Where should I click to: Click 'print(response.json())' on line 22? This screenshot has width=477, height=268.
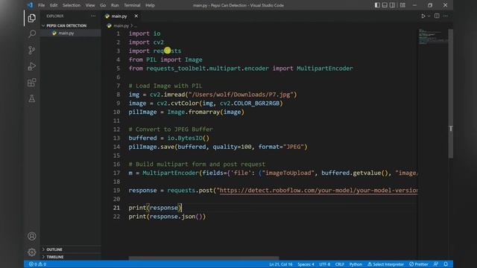pyautogui.click(x=167, y=217)
